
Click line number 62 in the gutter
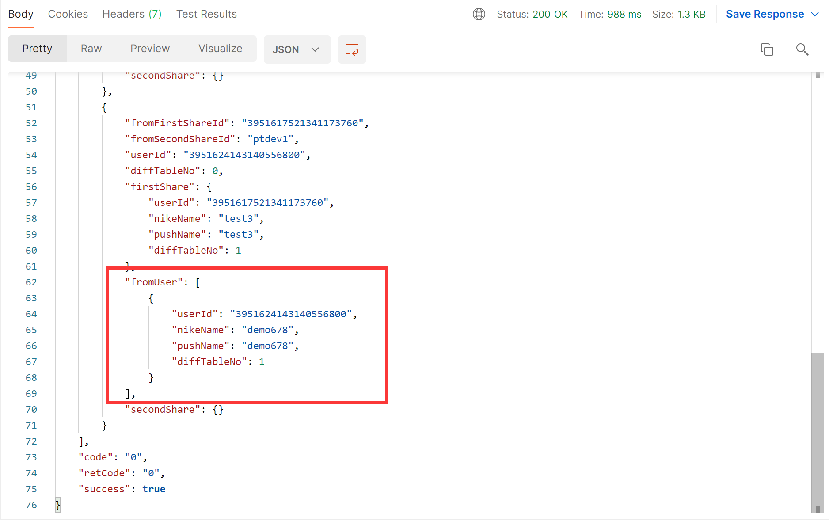pyautogui.click(x=31, y=282)
